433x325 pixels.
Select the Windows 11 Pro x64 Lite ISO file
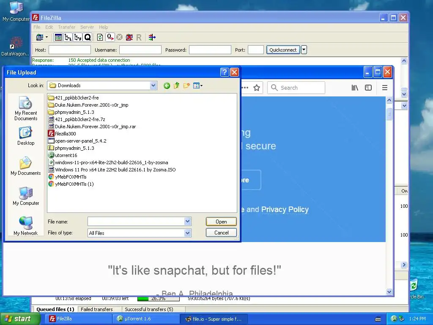click(112, 170)
